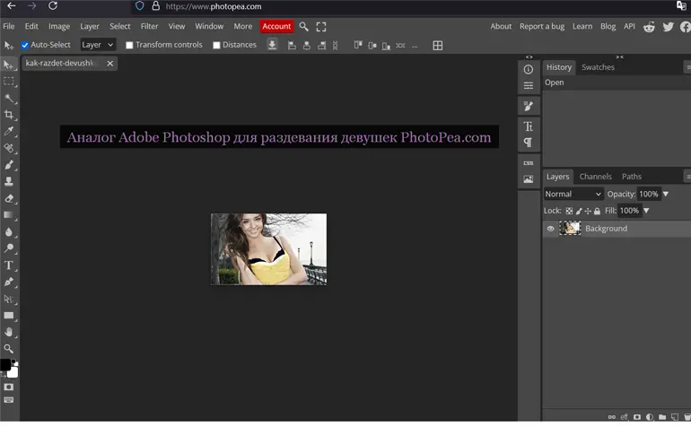Select the Rectangle Select tool

[8, 82]
